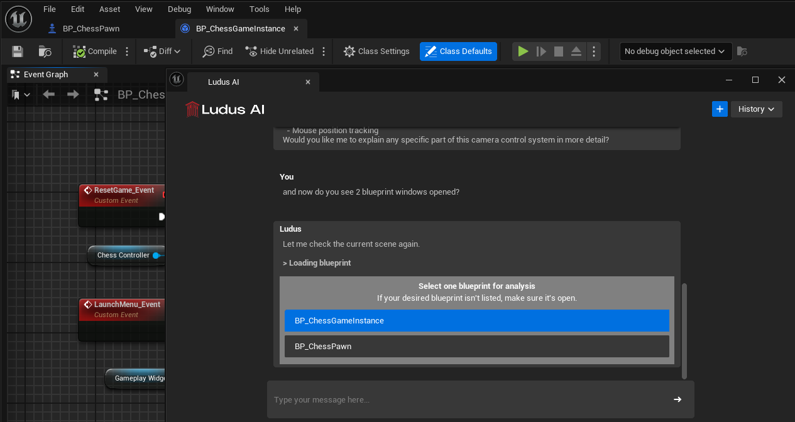This screenshot has height=422, width=795.
Task: Navigate forward in graph history
Action: tap(73, 95)
